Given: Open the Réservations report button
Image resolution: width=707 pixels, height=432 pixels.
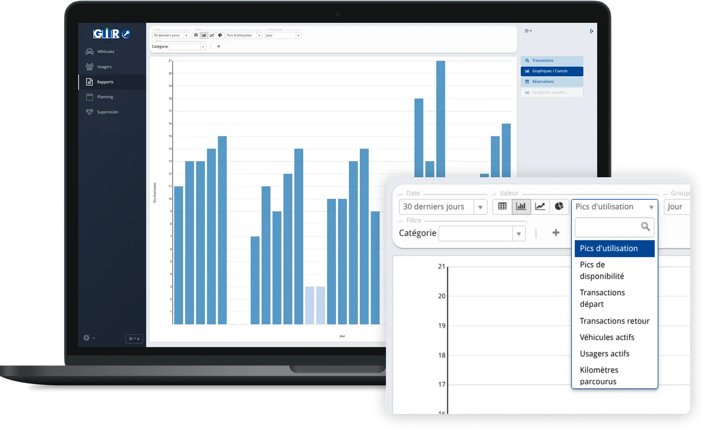Looking at the screenshot, I should point(551,82).
